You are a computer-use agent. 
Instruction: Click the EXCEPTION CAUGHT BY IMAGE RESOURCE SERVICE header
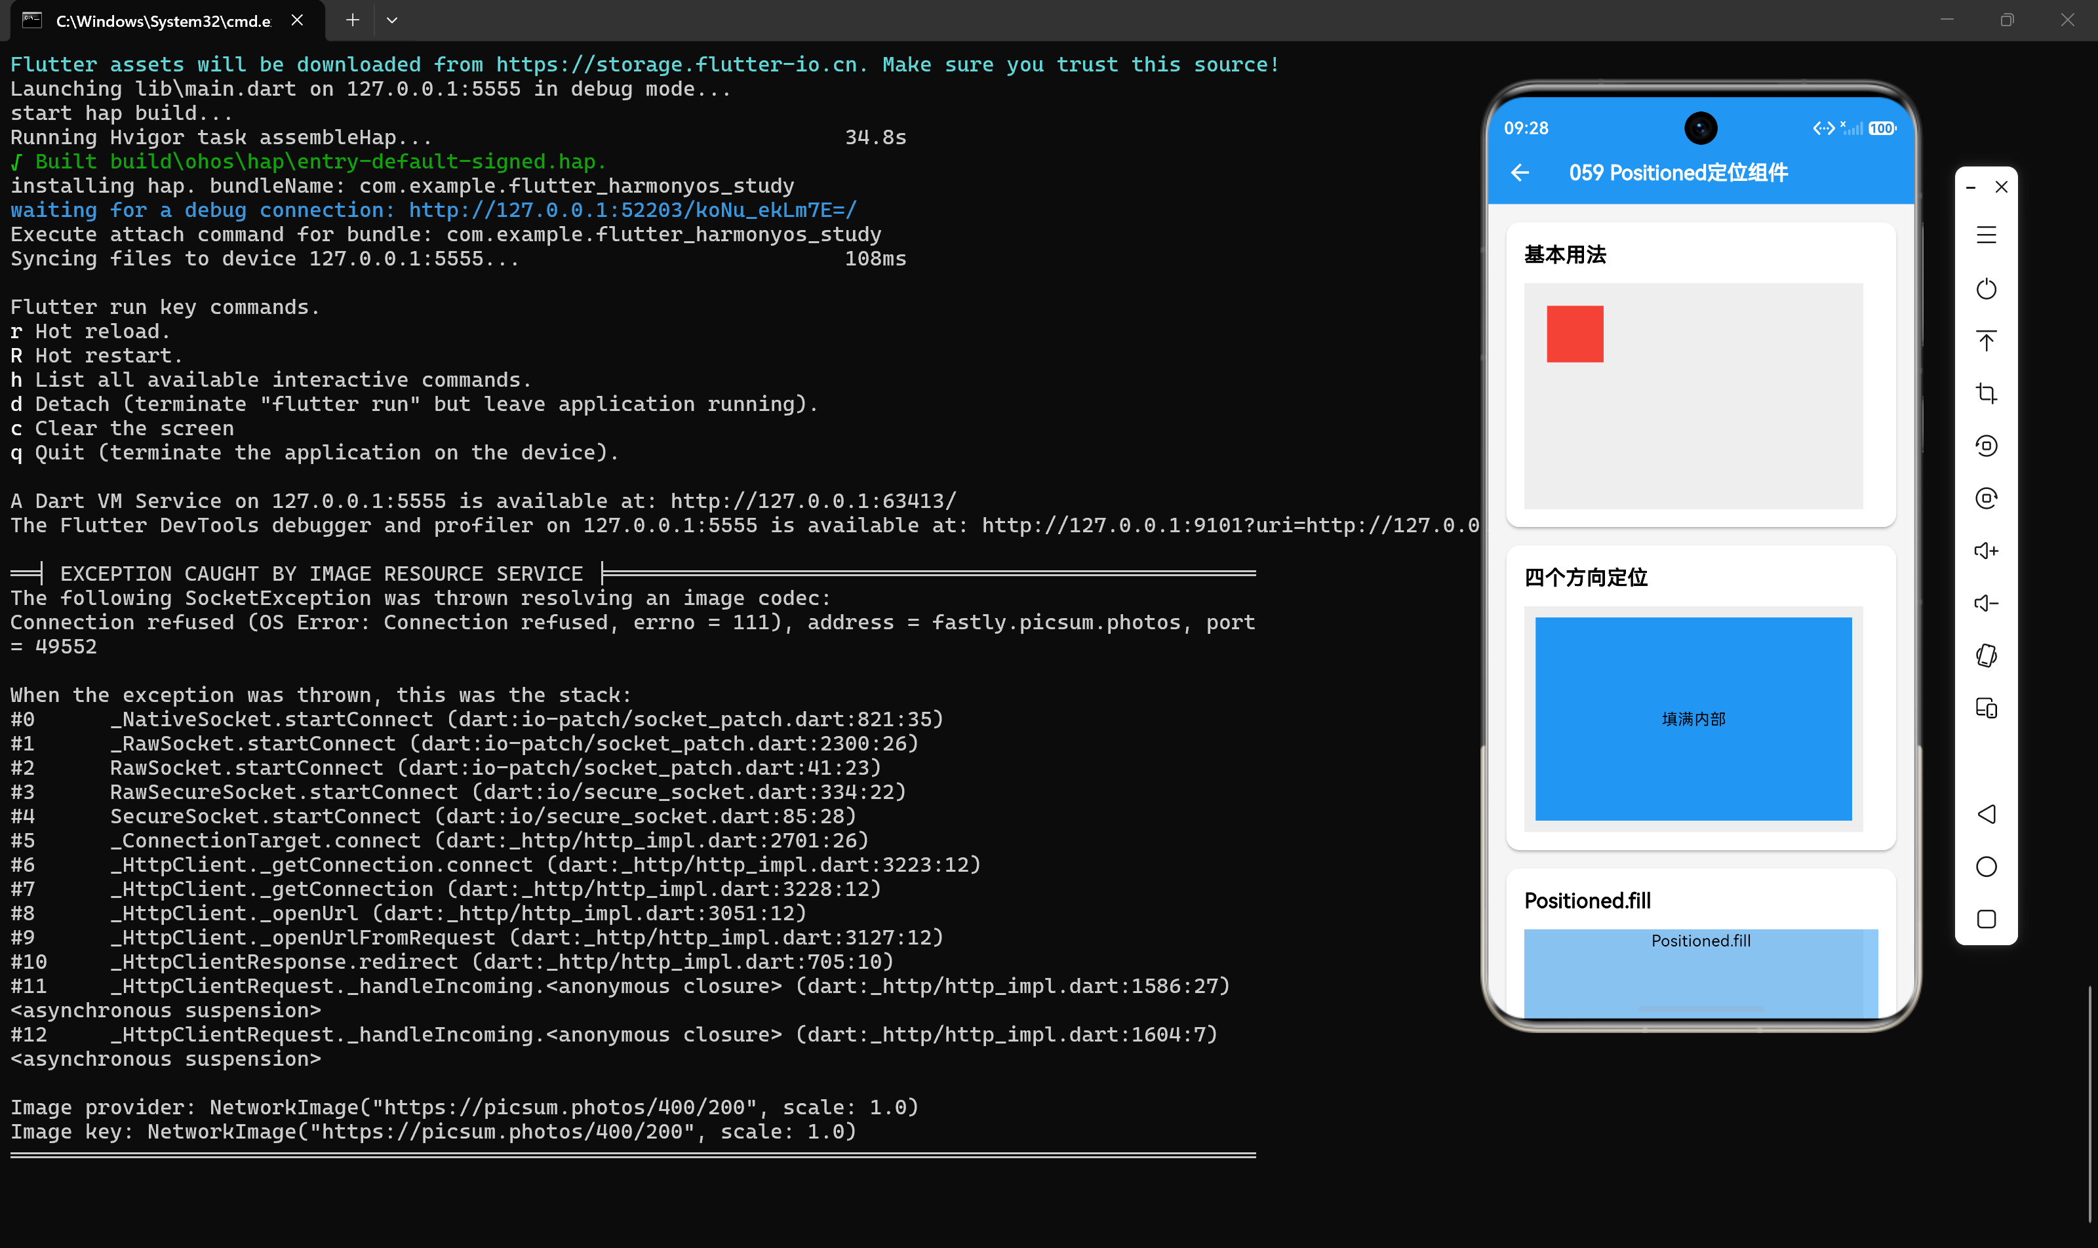[321, 574]
